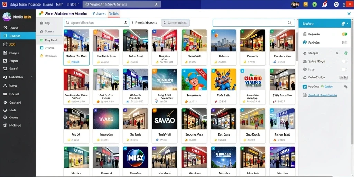
Task: Select the yellow lock icon item in light sidebar
Action: point(48,56)
